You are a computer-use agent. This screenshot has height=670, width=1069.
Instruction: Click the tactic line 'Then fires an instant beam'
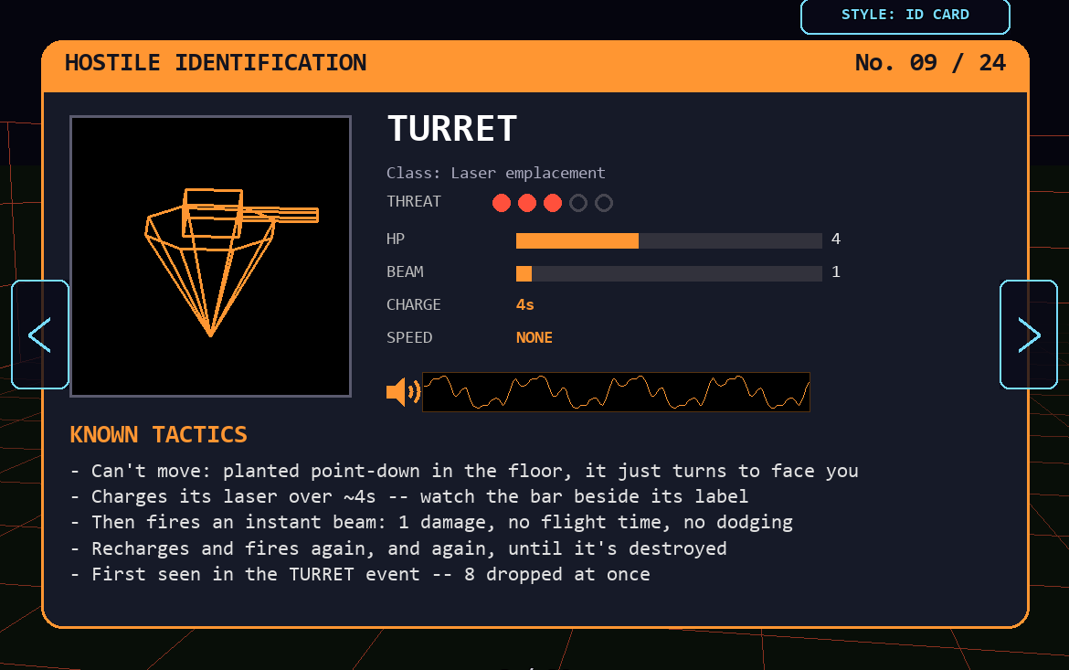(431, 523)
